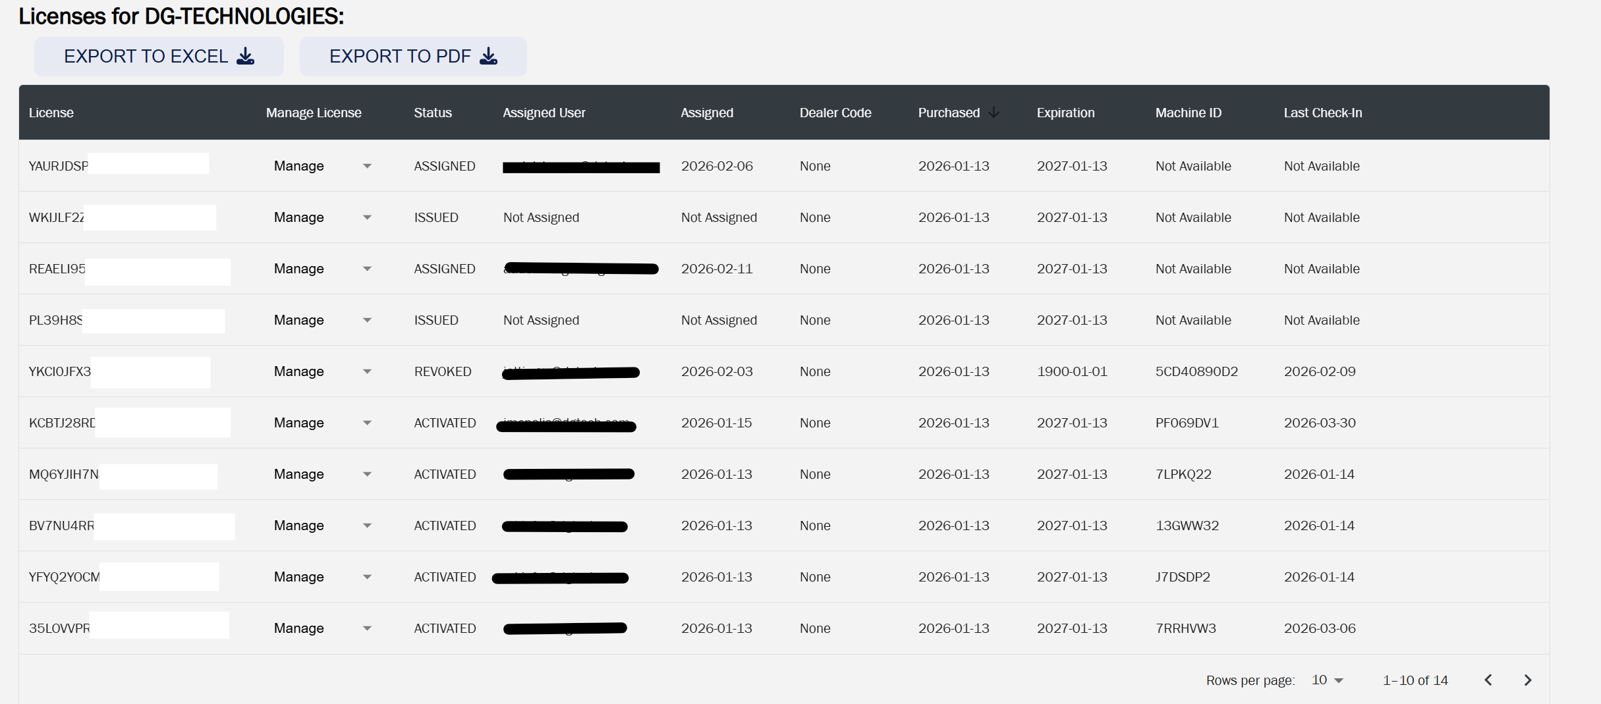Expand Manage dropdown for license WKIJLF2
This screenshot has width=1601, height=704.
click(x=367, y=217)
